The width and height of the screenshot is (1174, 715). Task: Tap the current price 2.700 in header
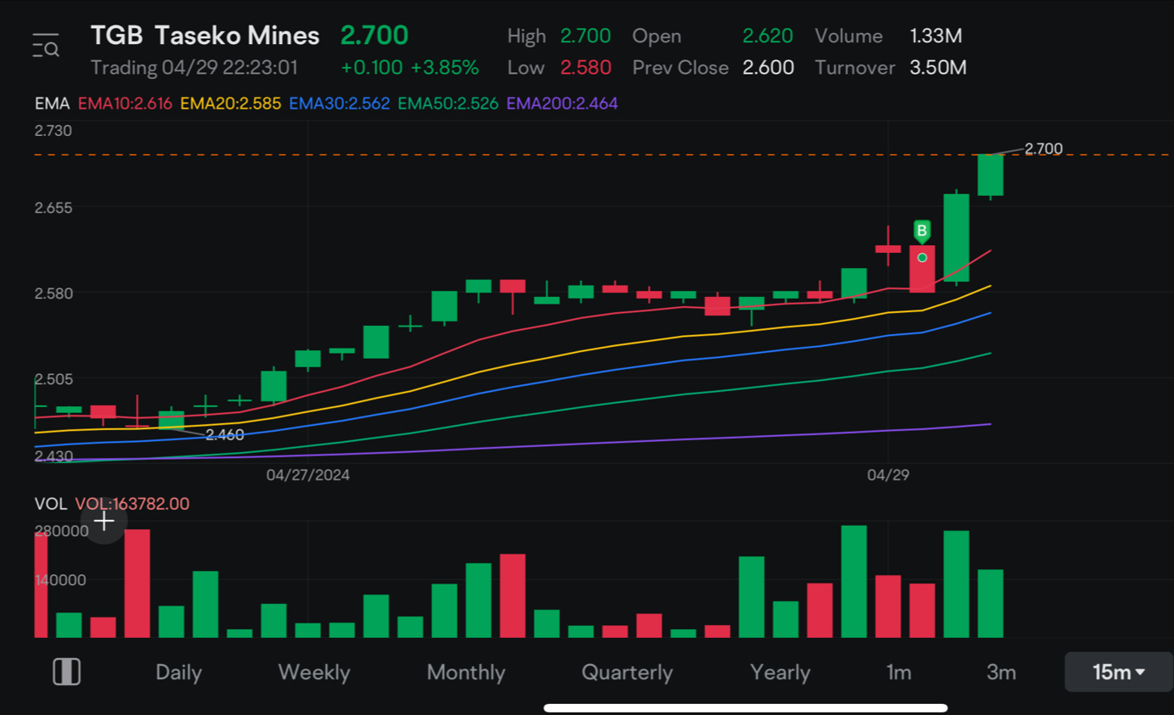pyautogui.click(x=374, y=36)
